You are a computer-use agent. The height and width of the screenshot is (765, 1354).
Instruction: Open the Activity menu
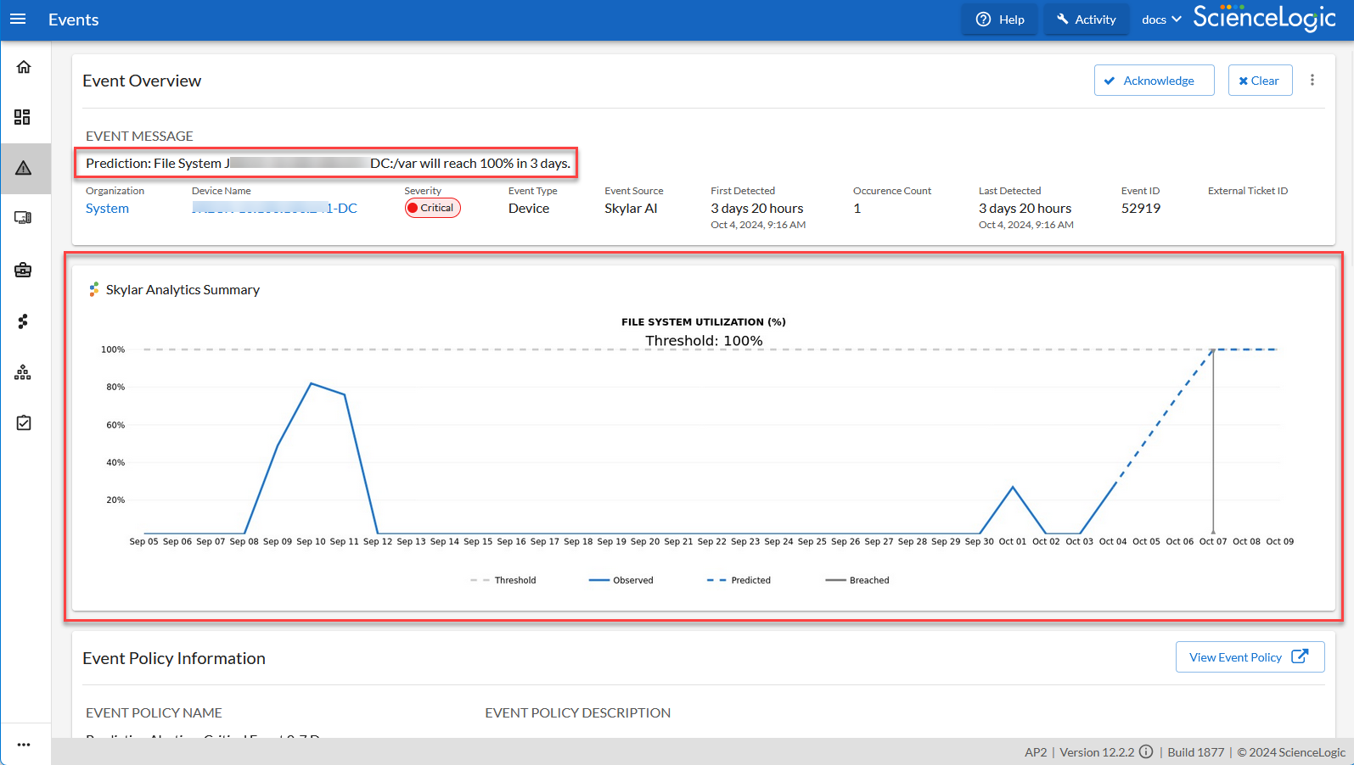1087,20
